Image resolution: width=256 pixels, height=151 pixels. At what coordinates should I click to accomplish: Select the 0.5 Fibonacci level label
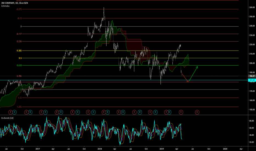(x=20, y=58)
